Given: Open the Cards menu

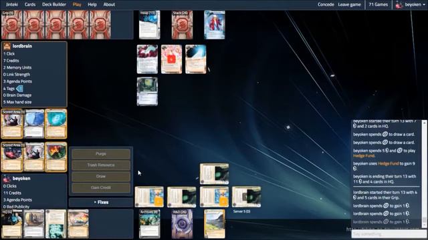Looking at the screenshot, I should (x=29, y=5).
